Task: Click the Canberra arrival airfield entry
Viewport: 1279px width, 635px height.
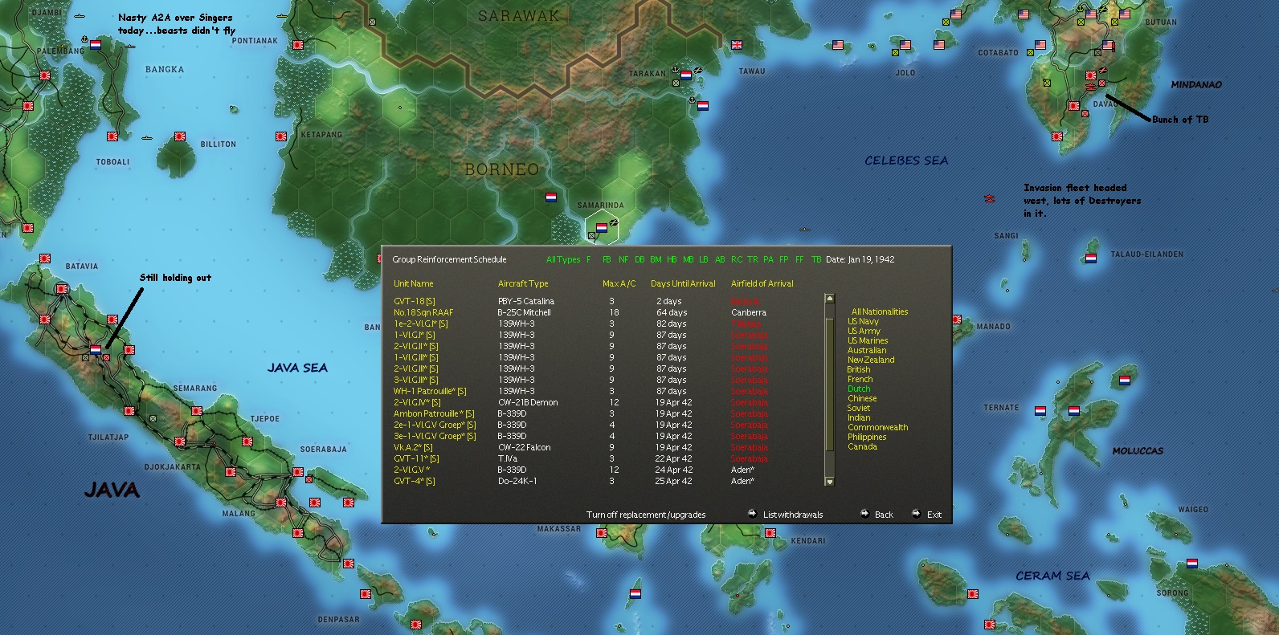Action: [749, 312]
